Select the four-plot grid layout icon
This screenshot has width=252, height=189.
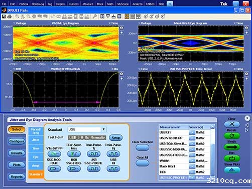click(127, 17)
